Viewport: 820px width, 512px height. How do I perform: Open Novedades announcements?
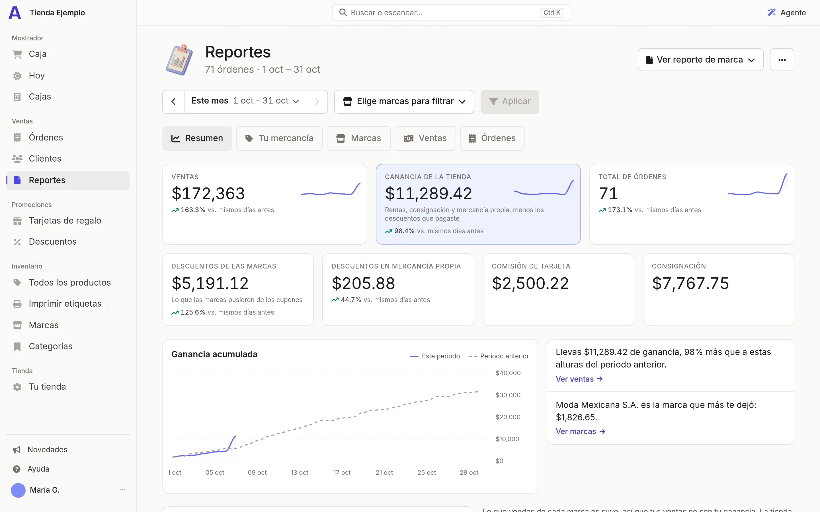68,450
